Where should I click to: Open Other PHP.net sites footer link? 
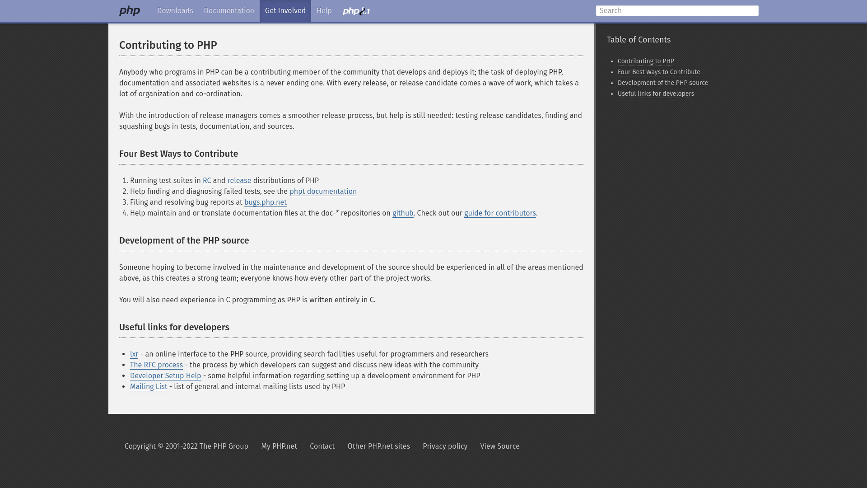(x=378, y=446)
